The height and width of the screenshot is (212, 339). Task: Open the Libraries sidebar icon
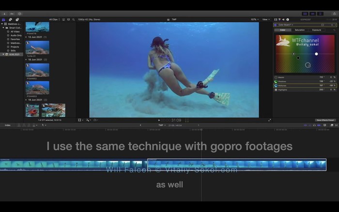click(x=4, y=19)
